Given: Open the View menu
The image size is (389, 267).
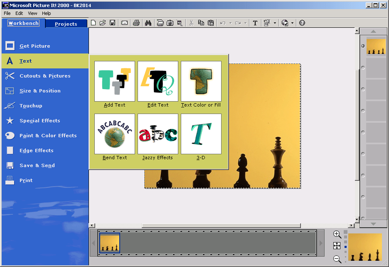Looking at the screenshot, I should [32, 13].
